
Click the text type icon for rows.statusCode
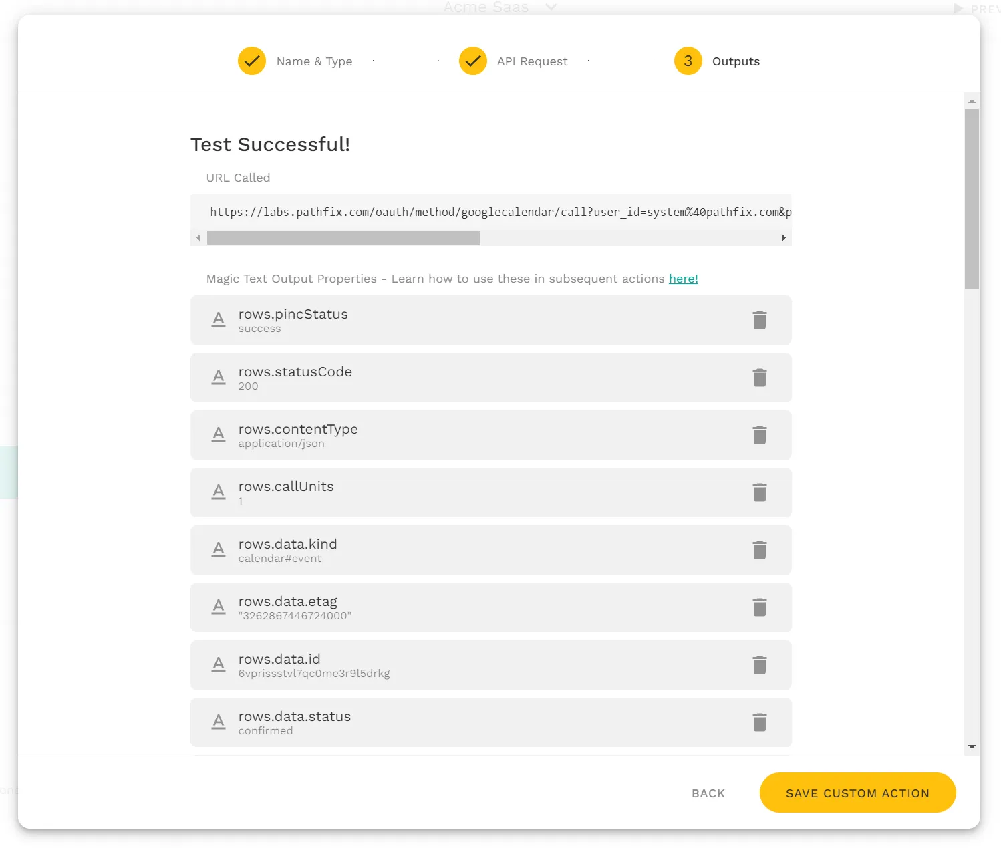(x=219, y=378)
